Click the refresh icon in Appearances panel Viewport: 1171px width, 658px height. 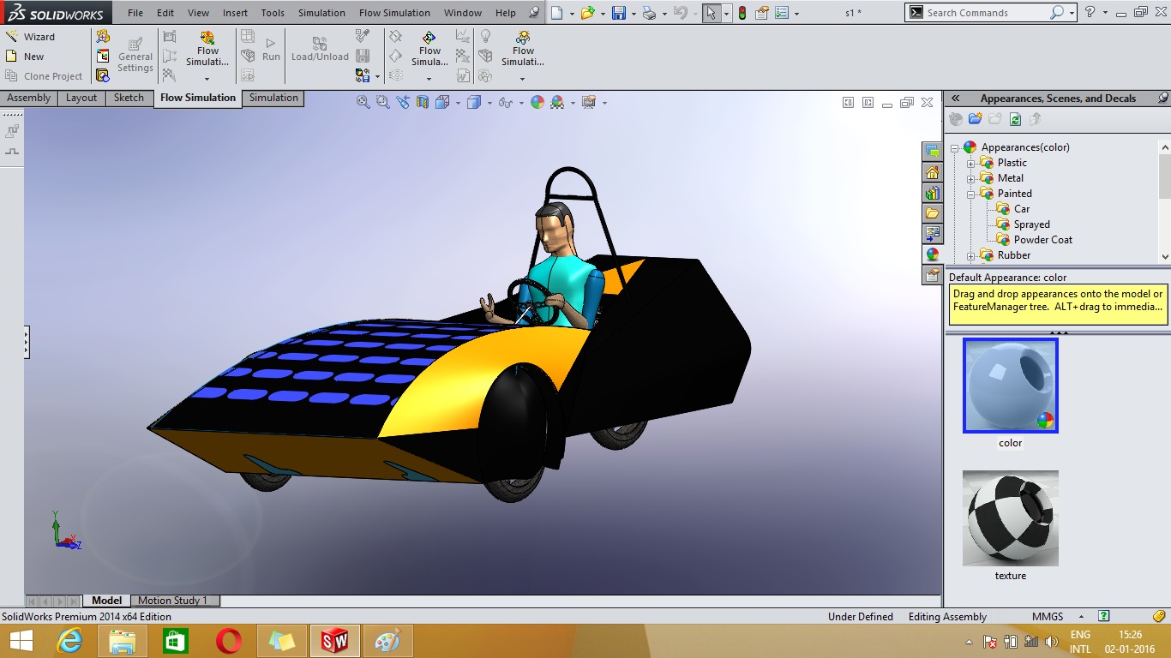1015,120
